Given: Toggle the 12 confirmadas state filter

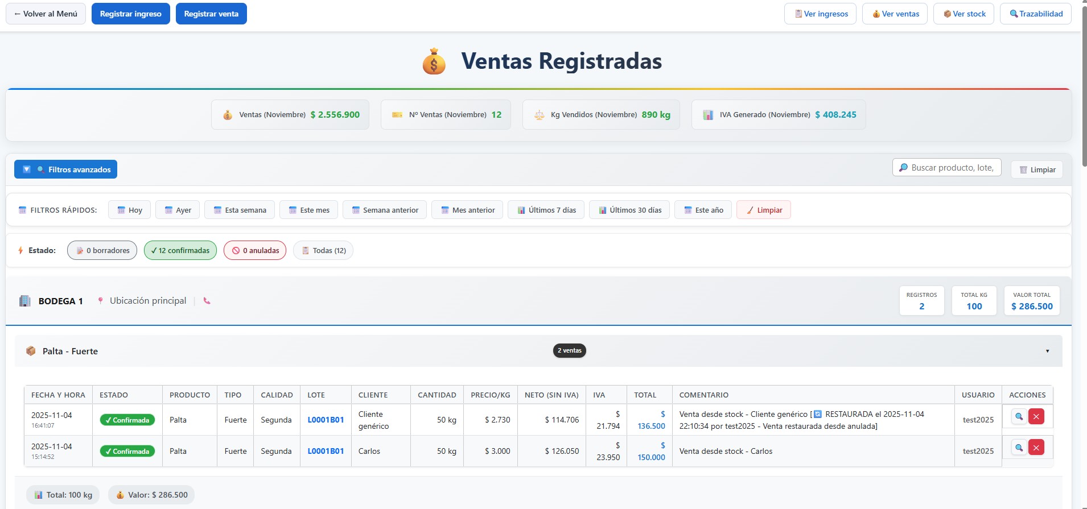Looking at the screenshot, I should click(180, 250).
